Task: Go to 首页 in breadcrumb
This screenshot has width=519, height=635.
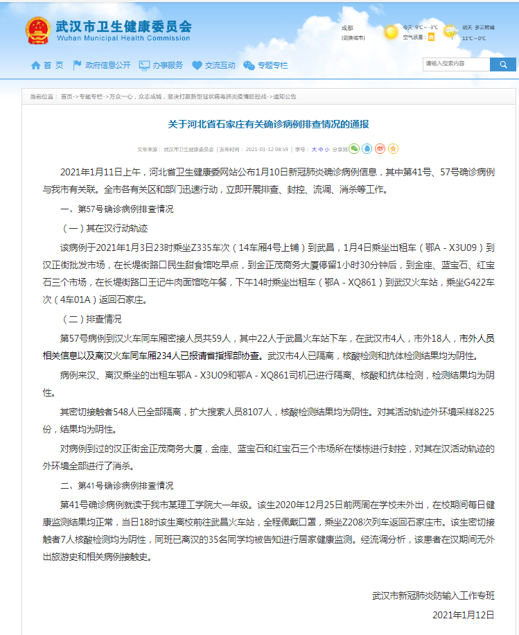Action: pos(67,97)
